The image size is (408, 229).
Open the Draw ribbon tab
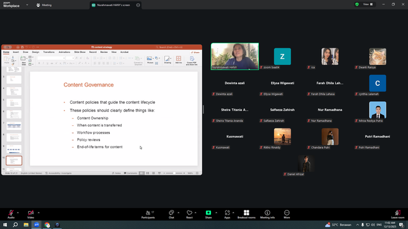point(25,52)
